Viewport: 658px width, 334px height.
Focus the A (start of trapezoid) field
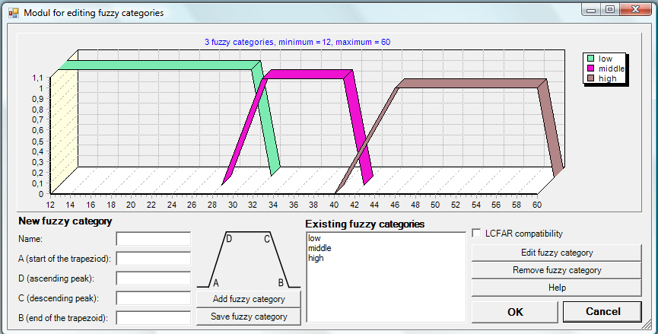point(153,259)
